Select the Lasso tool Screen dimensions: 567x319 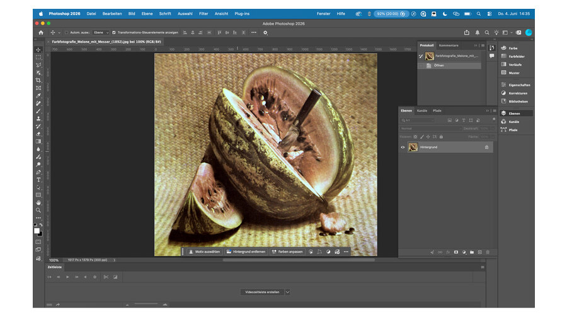click(x=38, y=65)
